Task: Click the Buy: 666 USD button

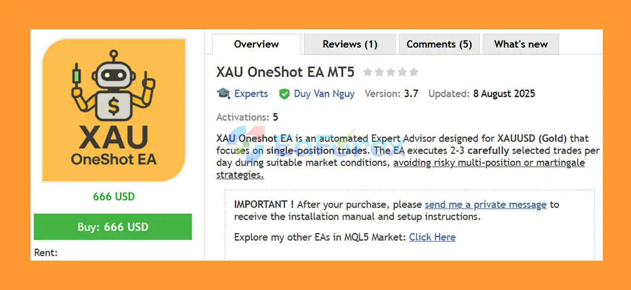Action: tap(113, 227)
